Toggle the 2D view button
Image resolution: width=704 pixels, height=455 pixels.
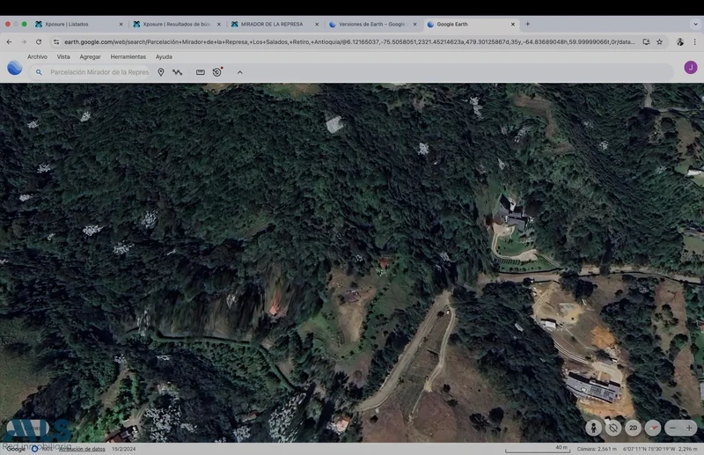(x=633, y=428)
